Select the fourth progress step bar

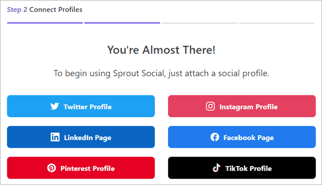(x=276, y=22)
